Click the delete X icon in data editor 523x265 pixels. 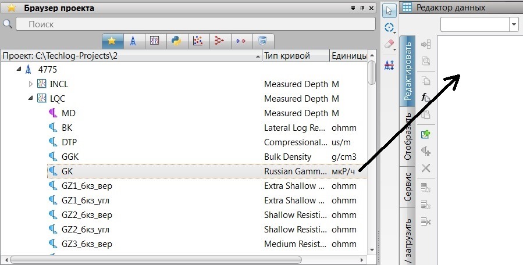coord(426,168)
